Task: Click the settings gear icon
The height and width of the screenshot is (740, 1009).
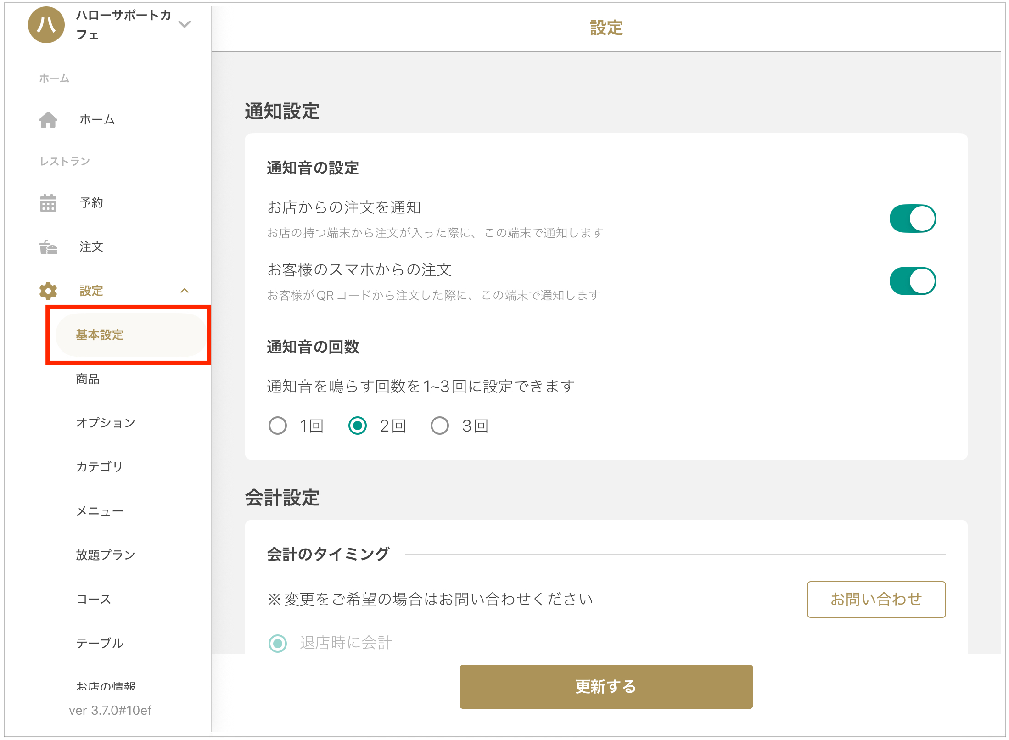Action: (48, 291)
